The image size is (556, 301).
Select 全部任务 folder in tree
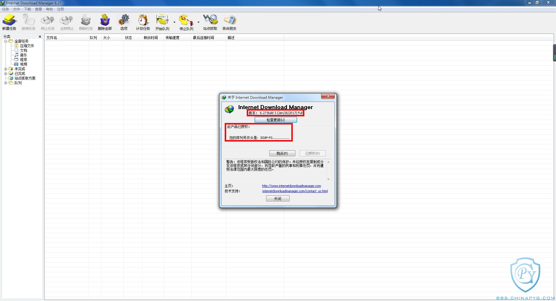tap(21, 41)
